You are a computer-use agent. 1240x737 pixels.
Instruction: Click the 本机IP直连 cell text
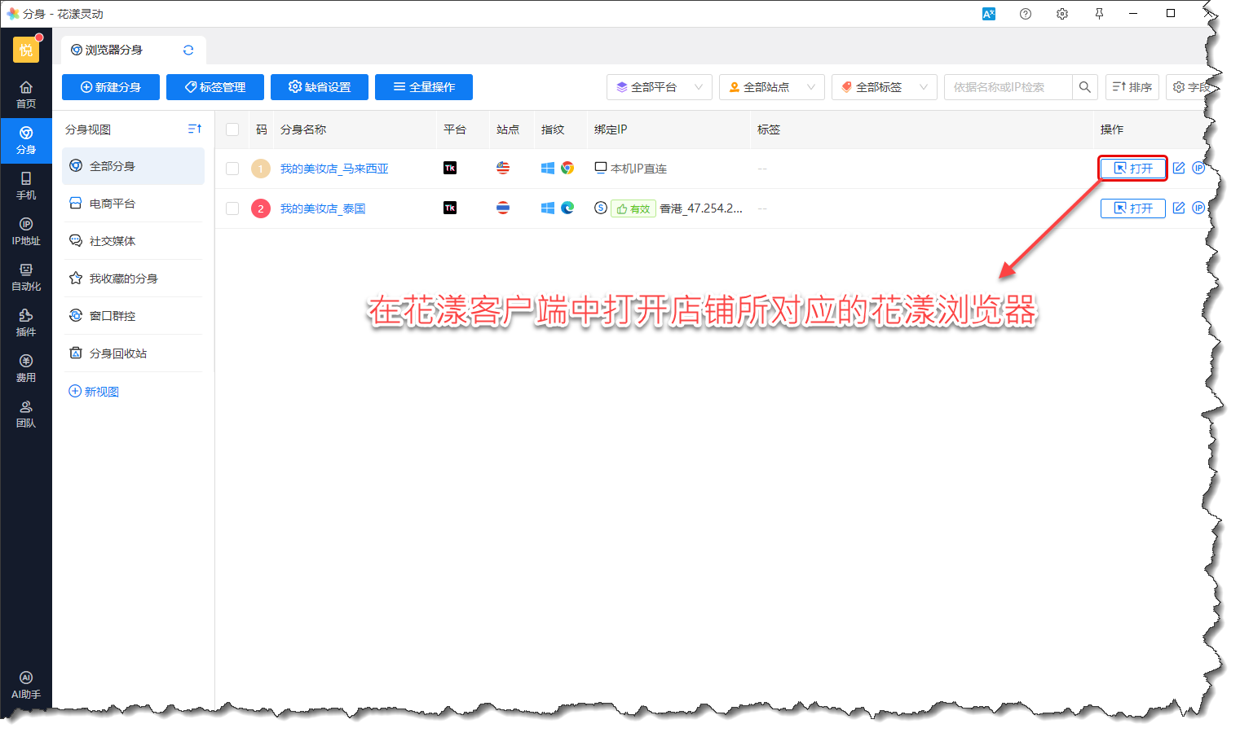click(x=638, y=169)
